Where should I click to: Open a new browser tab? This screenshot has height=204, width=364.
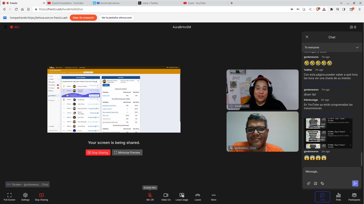(x=232, y=3)
